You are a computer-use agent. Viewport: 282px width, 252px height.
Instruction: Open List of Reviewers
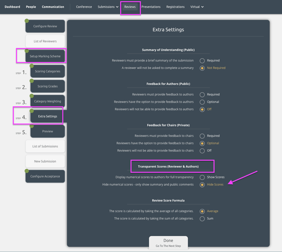(x=45, y=41)
